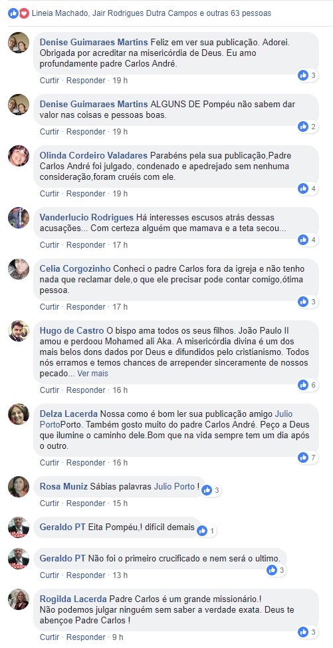Click the like icon on Rosa Muniz's comment

coord(207,490)
